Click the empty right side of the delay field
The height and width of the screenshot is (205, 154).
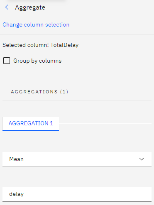[88, 194]
